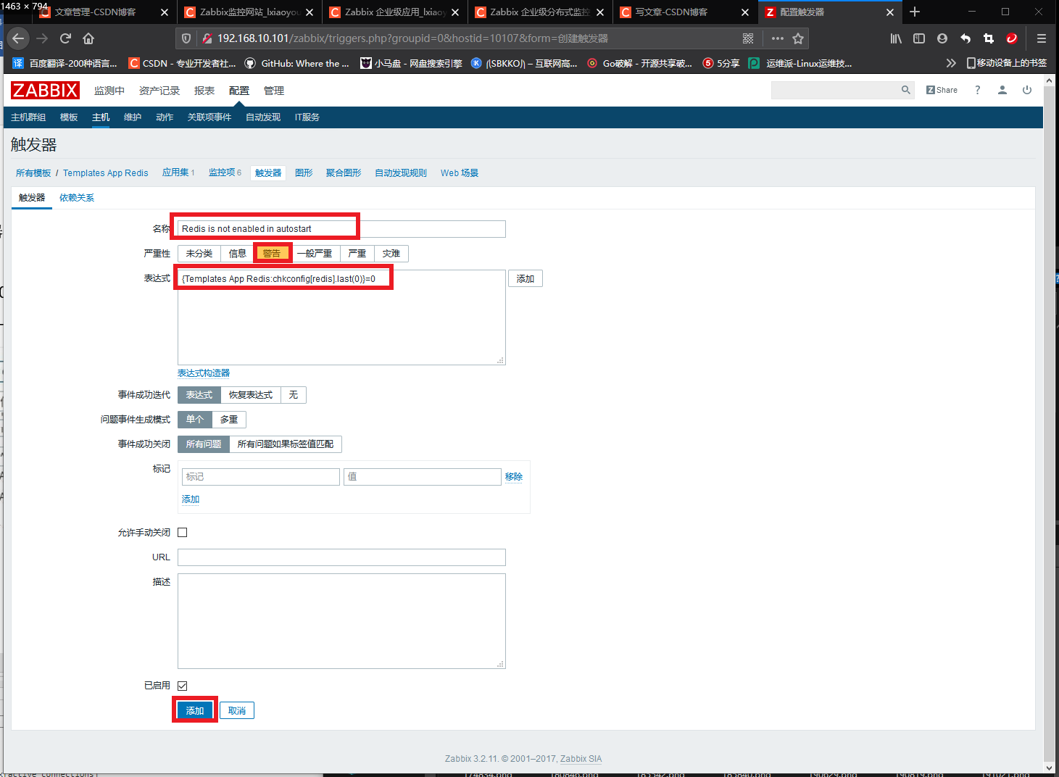Open the 报表 top menu
The height and width of the screenshot is (777, 1059).
[x=204, y=91]
